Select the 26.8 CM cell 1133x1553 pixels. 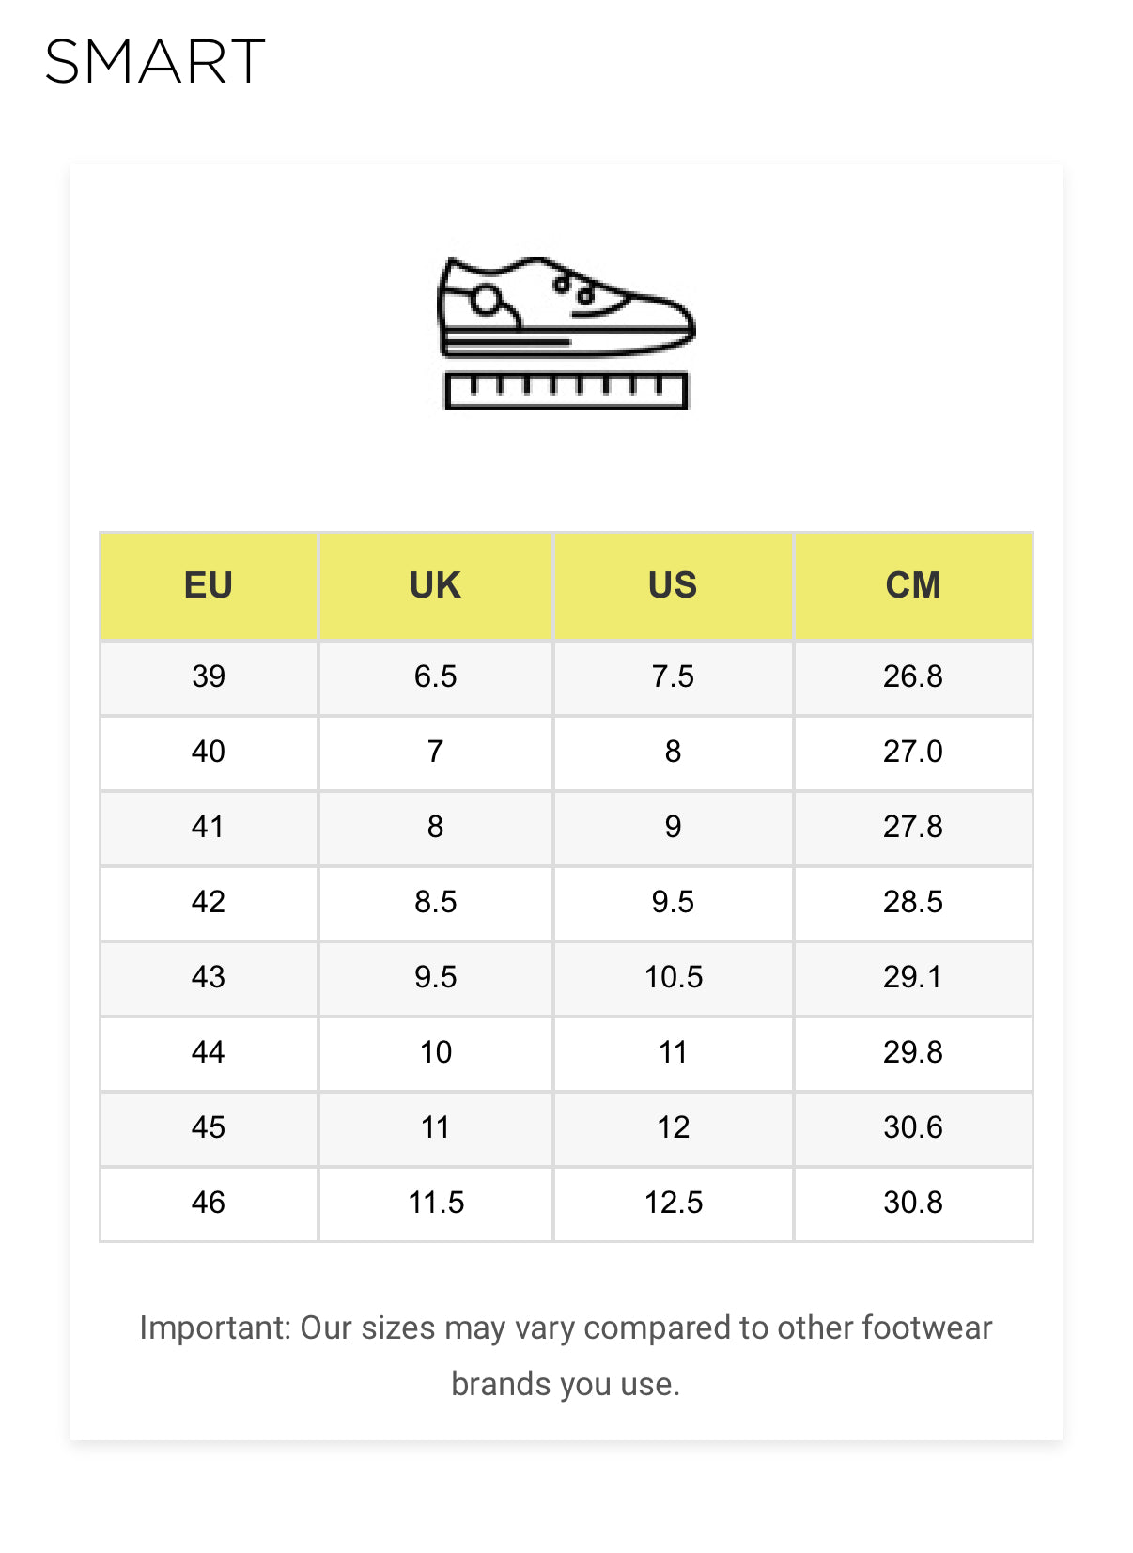[912, 676]
